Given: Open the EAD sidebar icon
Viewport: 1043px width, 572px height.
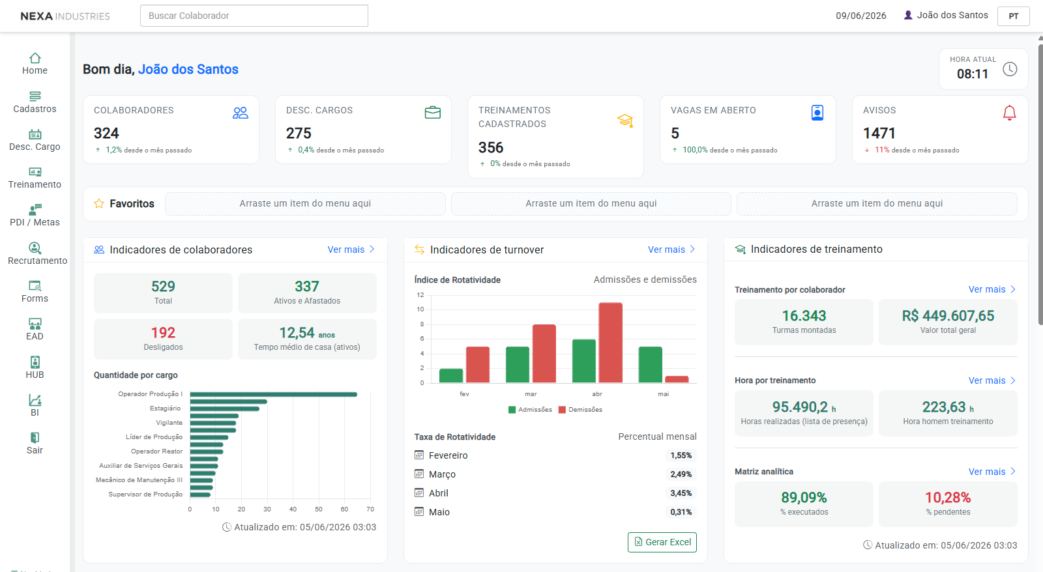Looking at the screenshot, I should [35, 324].
